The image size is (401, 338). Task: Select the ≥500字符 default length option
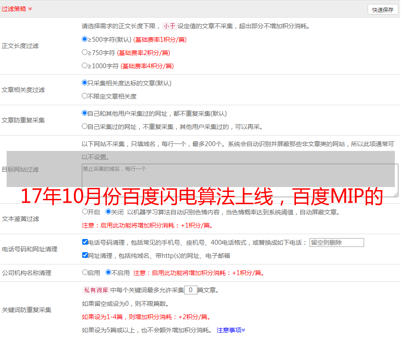pos(85,39)
